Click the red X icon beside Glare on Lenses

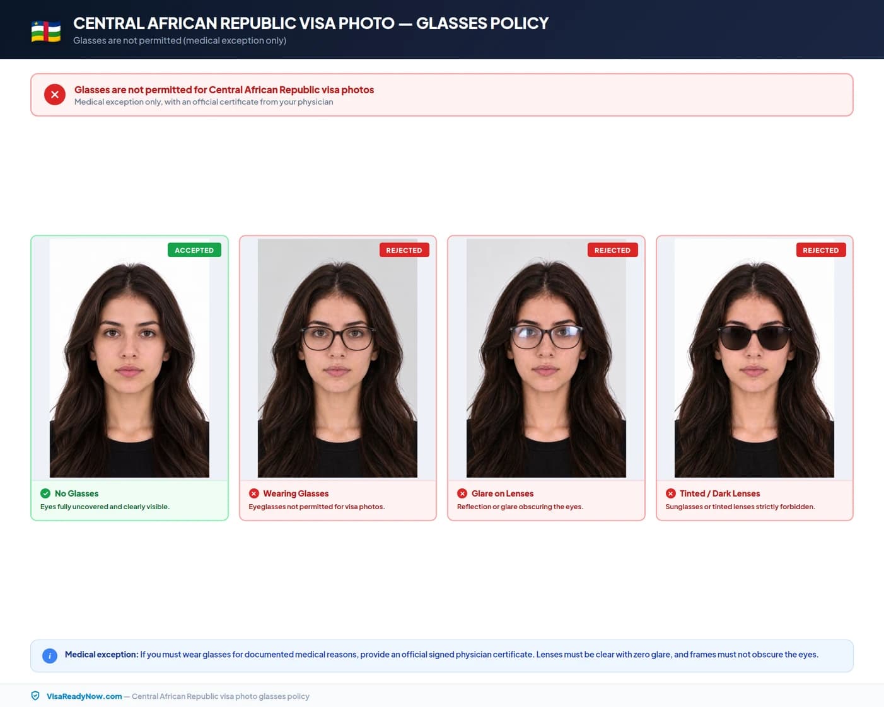pos(462,493)
